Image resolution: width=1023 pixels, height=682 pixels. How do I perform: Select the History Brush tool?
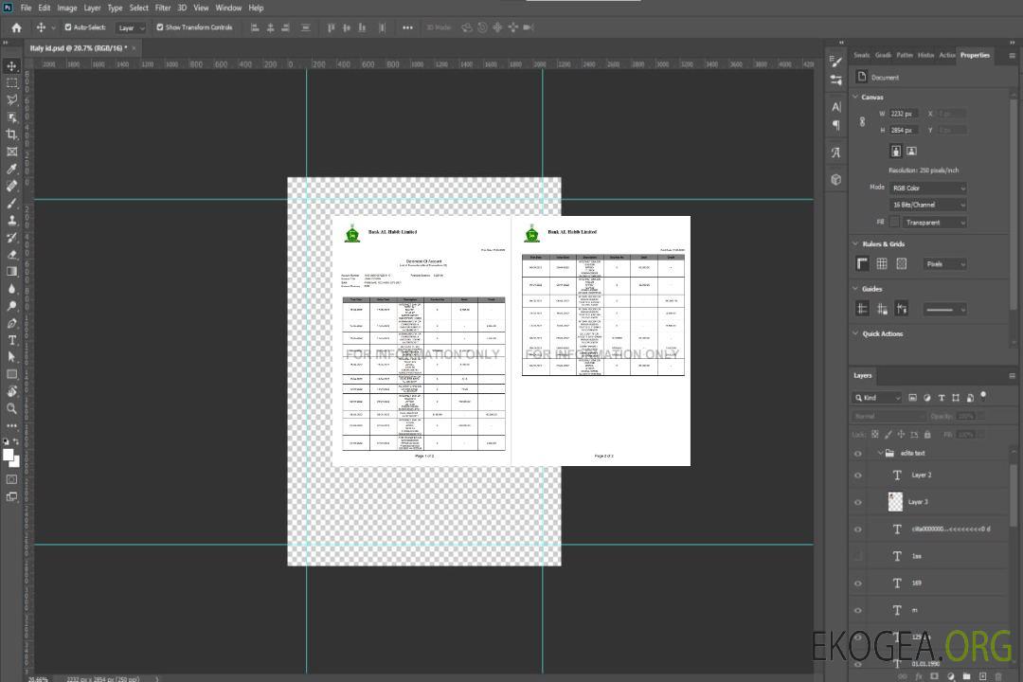pyautogui.click(x=11, y=238)
